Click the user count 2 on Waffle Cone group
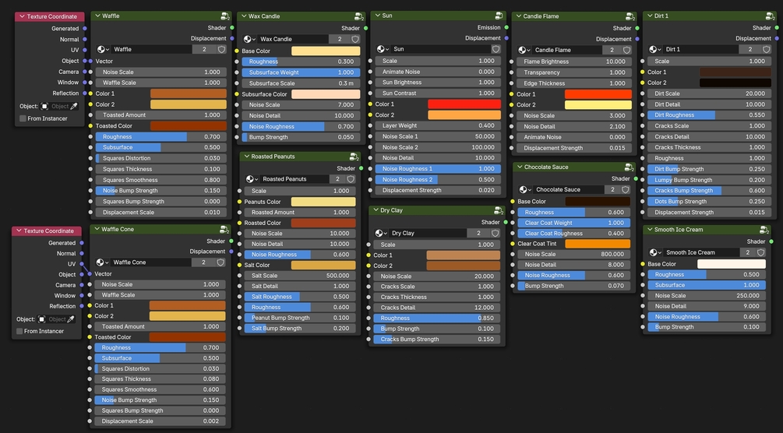 tap(203, 262)
